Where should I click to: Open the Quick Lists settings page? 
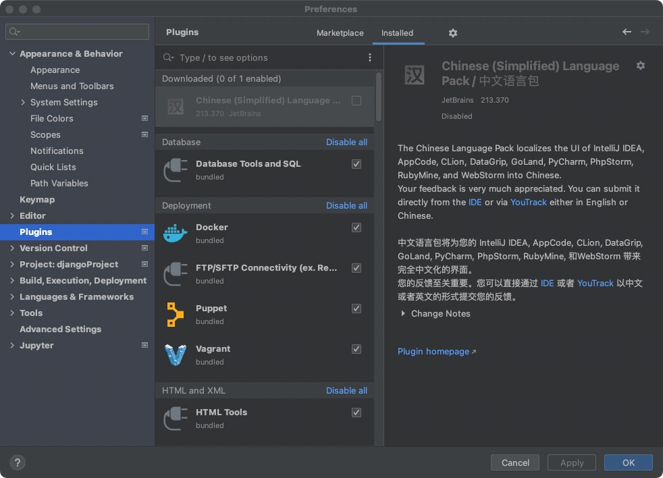[x=53, y=167]
